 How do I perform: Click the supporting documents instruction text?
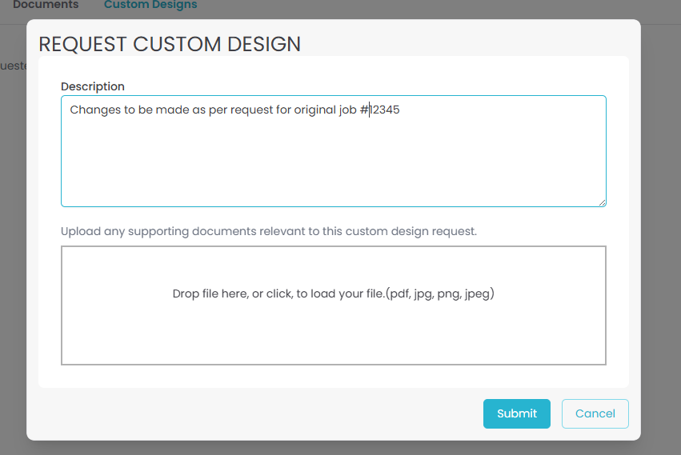pyautogui.click(x=269, y=231)
